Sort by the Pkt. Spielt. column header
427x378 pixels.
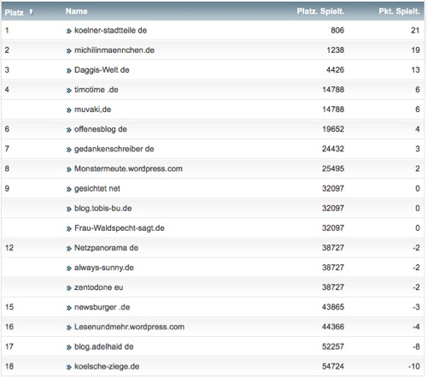point(399,11)
